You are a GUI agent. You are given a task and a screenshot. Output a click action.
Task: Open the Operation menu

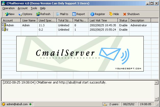[8, 8]
